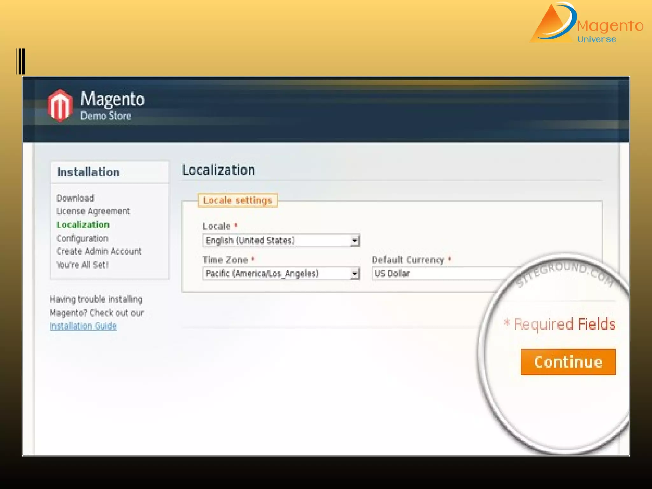Click the Installation panel heading

[89, 172]
